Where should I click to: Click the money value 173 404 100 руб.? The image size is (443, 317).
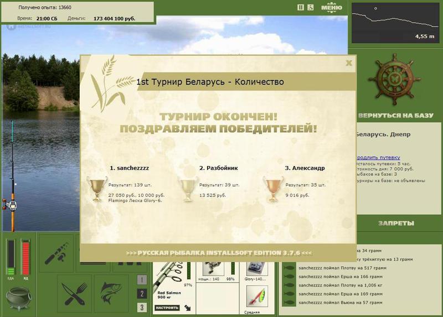(114, 19)
